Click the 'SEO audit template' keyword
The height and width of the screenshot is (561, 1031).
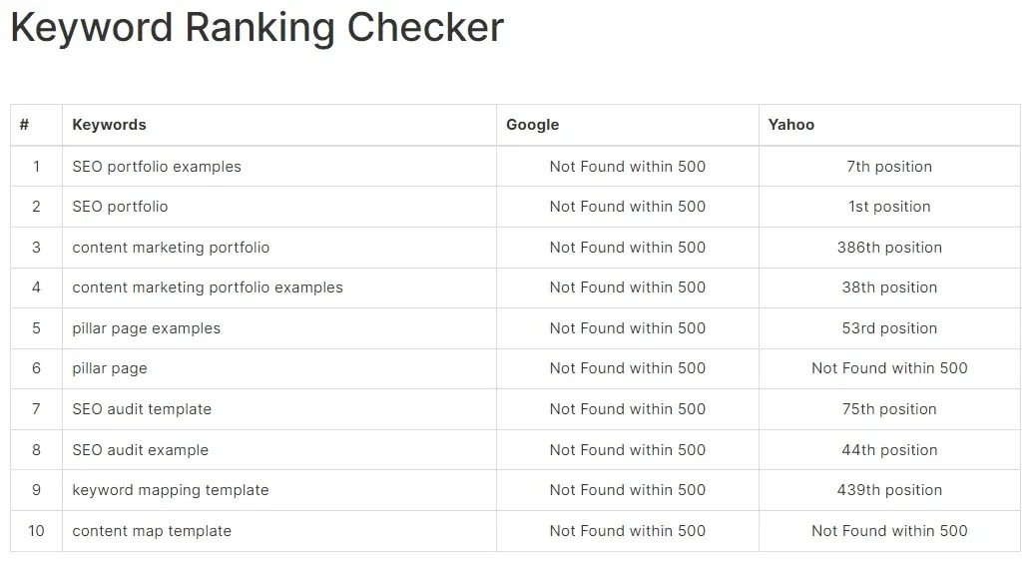coord(142,409)
